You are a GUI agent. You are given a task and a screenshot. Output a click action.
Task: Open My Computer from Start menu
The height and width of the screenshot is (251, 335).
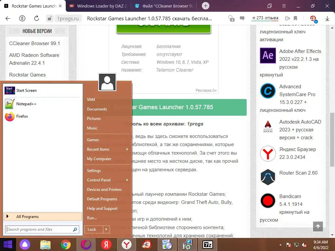point(99,159)
